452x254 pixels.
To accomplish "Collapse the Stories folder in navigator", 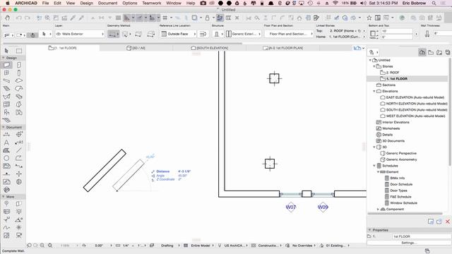I will pyautogui.click(x=374, y=66).
